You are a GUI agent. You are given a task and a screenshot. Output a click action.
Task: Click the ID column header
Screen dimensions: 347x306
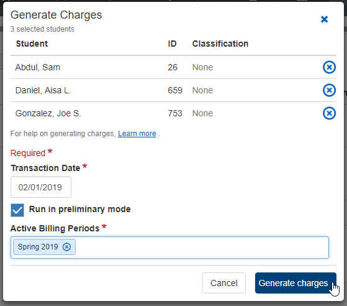tap(172, 44)
